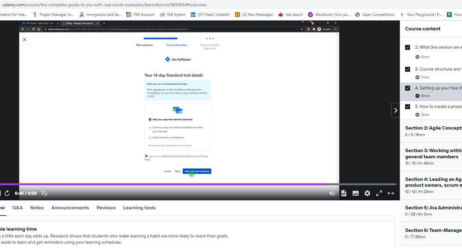This screenshot has width=462, height=248.
Task: Open the Immigration and Se... bookmark
Action: (x=100, y=14)
